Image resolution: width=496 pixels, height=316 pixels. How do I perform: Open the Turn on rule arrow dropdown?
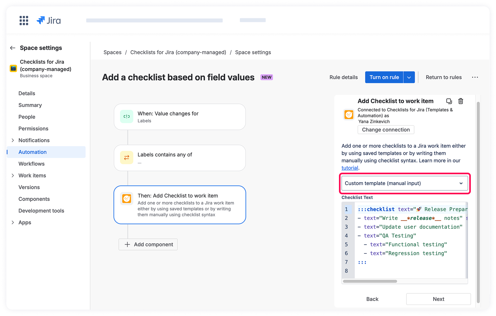409,77
